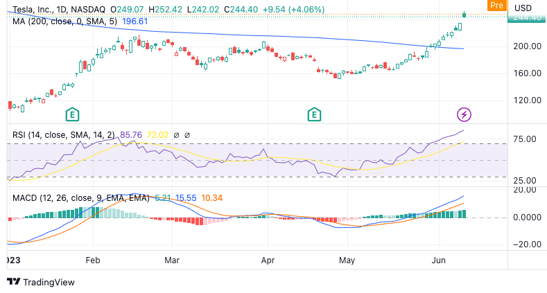
Task: Select the MA 200 indicator legend
Action: point(65,21)
